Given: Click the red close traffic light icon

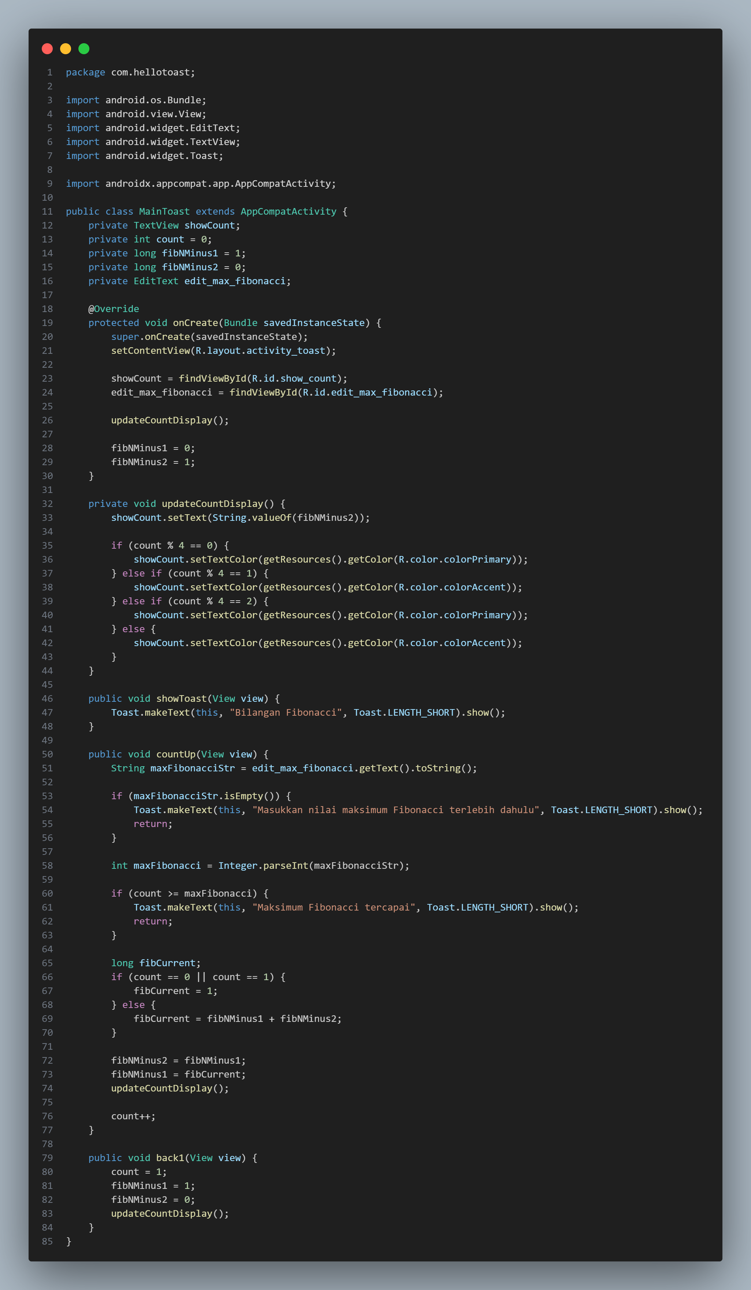Looking at the screenshot, I should 47,49.
